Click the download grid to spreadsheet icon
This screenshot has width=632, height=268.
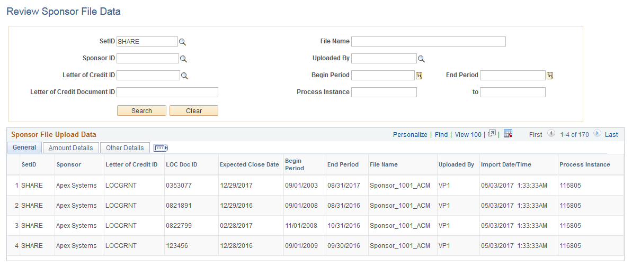pyautogui.click(x=508, y=134)
